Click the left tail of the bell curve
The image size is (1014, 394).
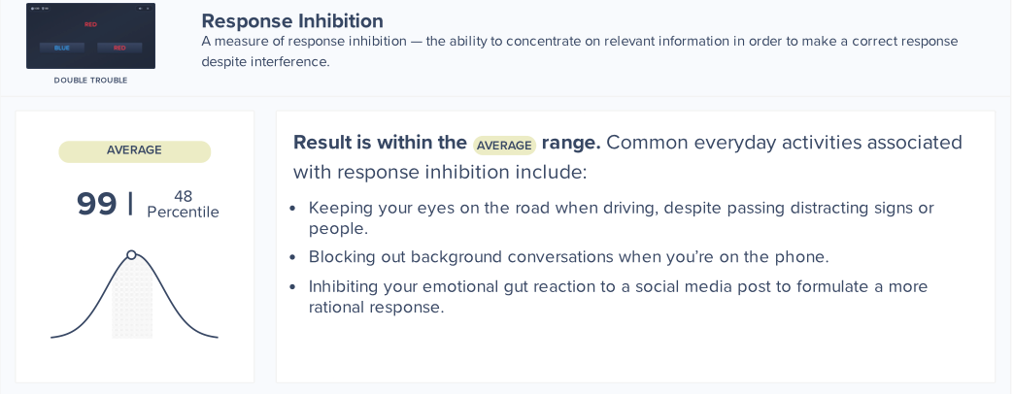(x=66, y=332)
